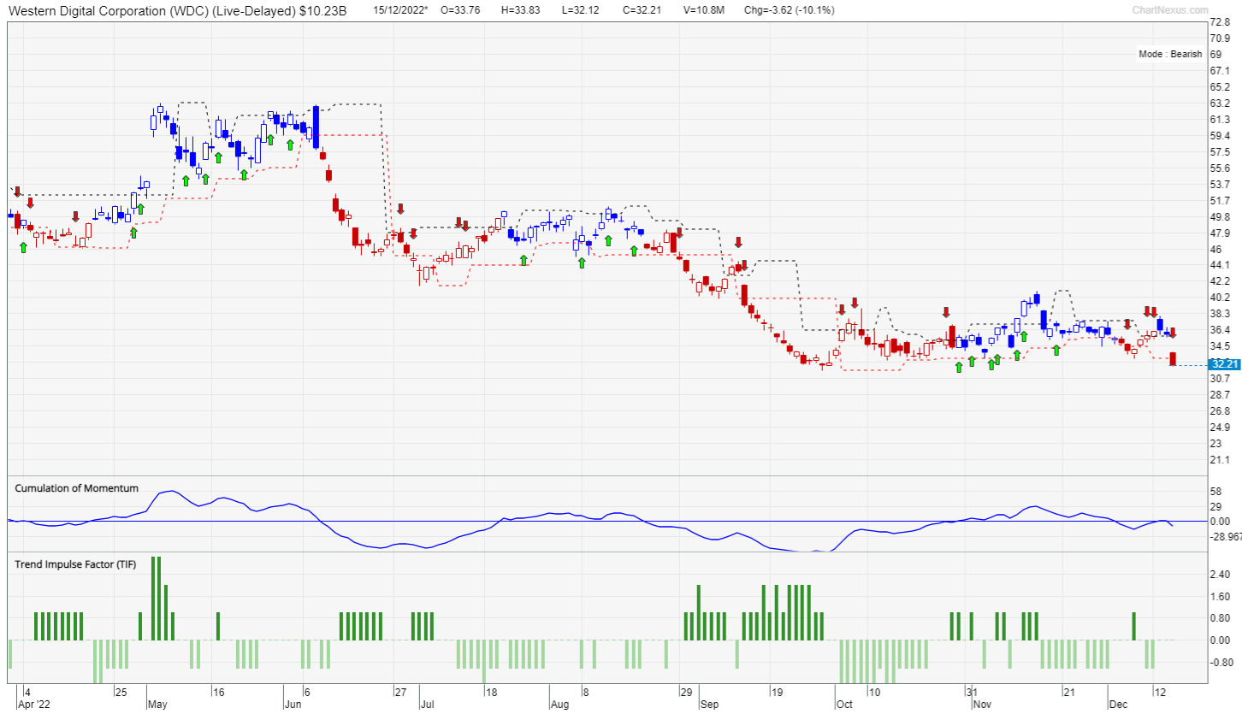
Task: Click the low price L=32.12
Action: [580, 10]
